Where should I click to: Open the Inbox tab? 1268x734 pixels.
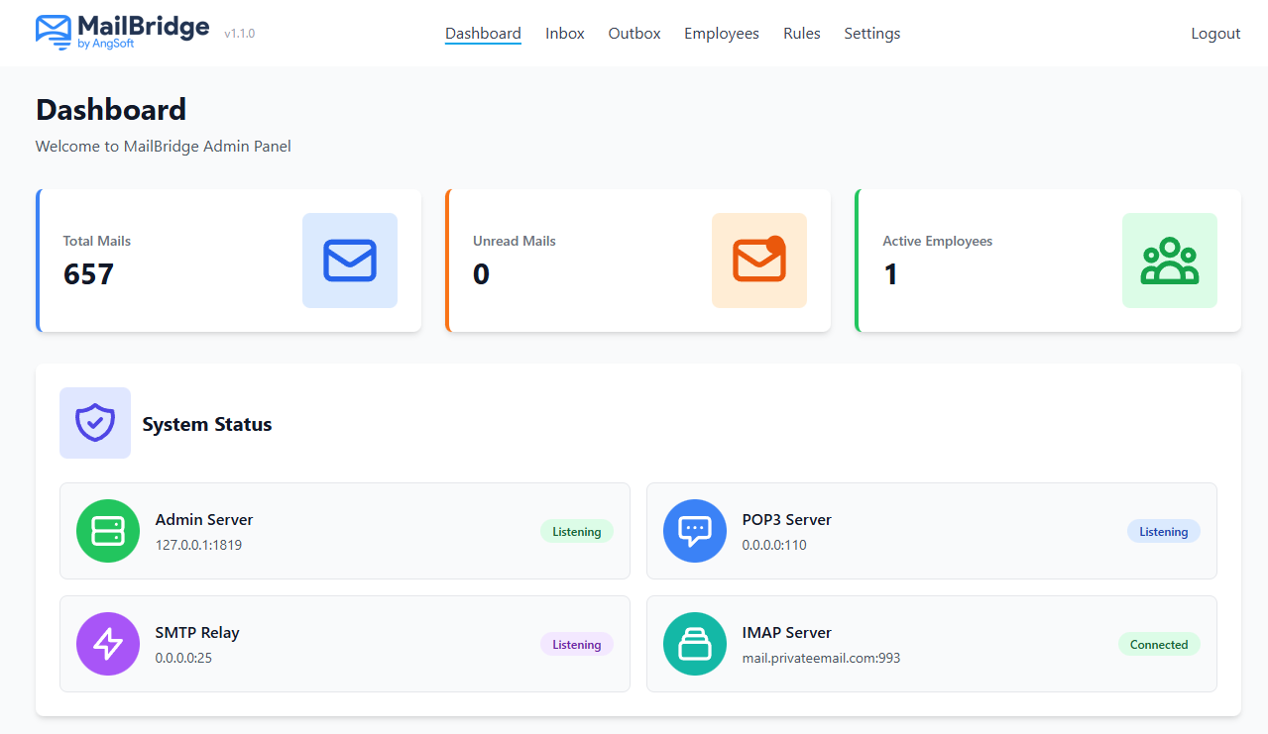[564, 33]
